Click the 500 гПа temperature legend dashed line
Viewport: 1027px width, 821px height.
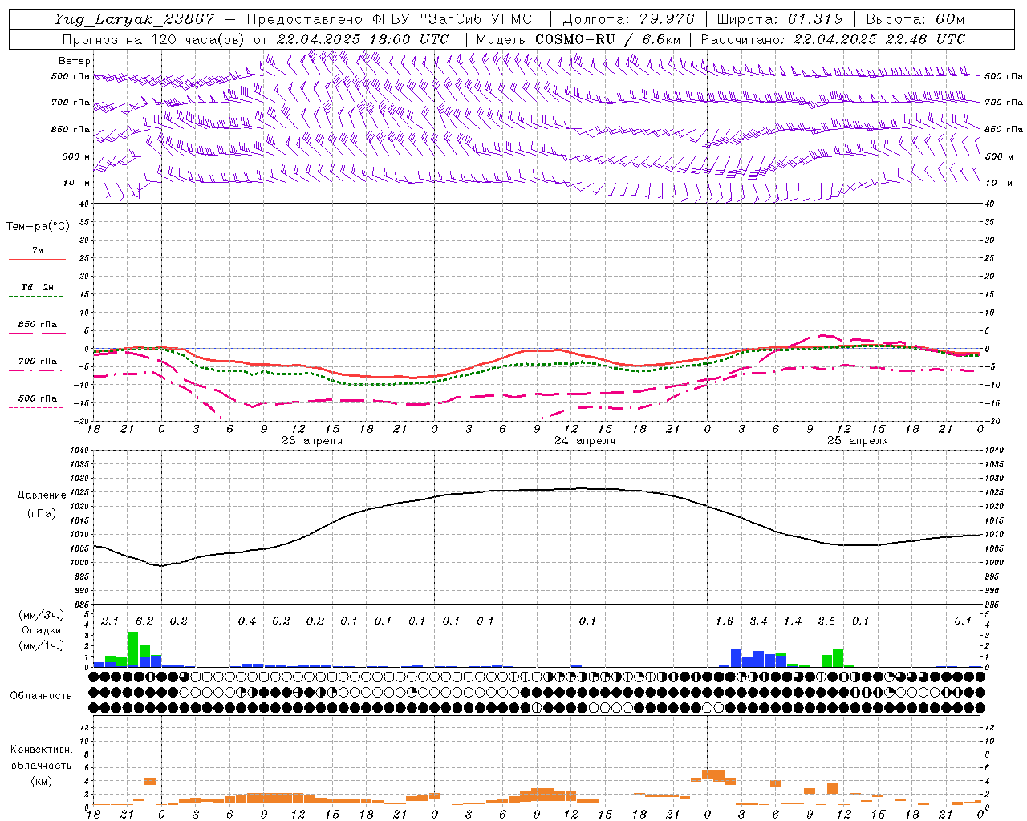[35, 407]
